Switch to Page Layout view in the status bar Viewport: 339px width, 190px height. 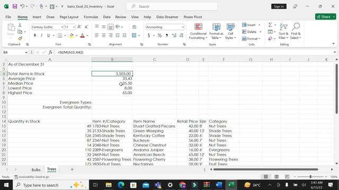276,177
